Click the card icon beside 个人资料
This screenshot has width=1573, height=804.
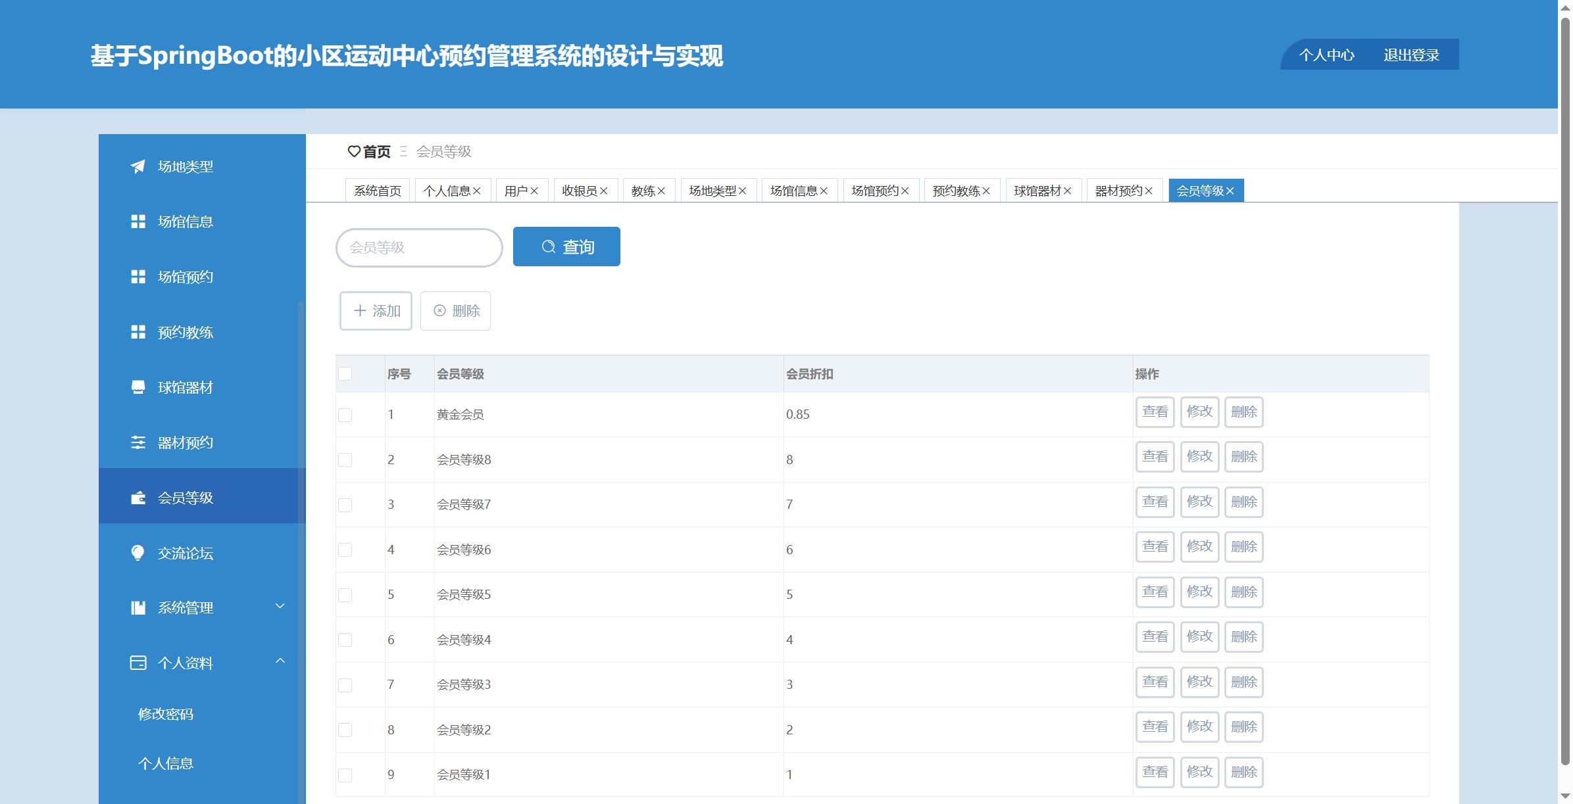(x=137, y=663)
